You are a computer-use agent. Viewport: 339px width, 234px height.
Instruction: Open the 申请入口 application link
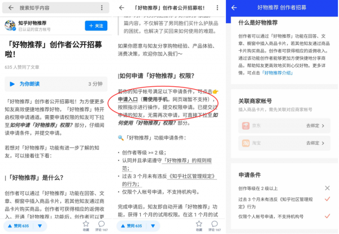[128, 99]
